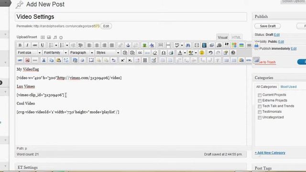The height and width of the screenshot is (172, 306).
Task: Insert a numbered list
Action: click(x=62, y=45)
